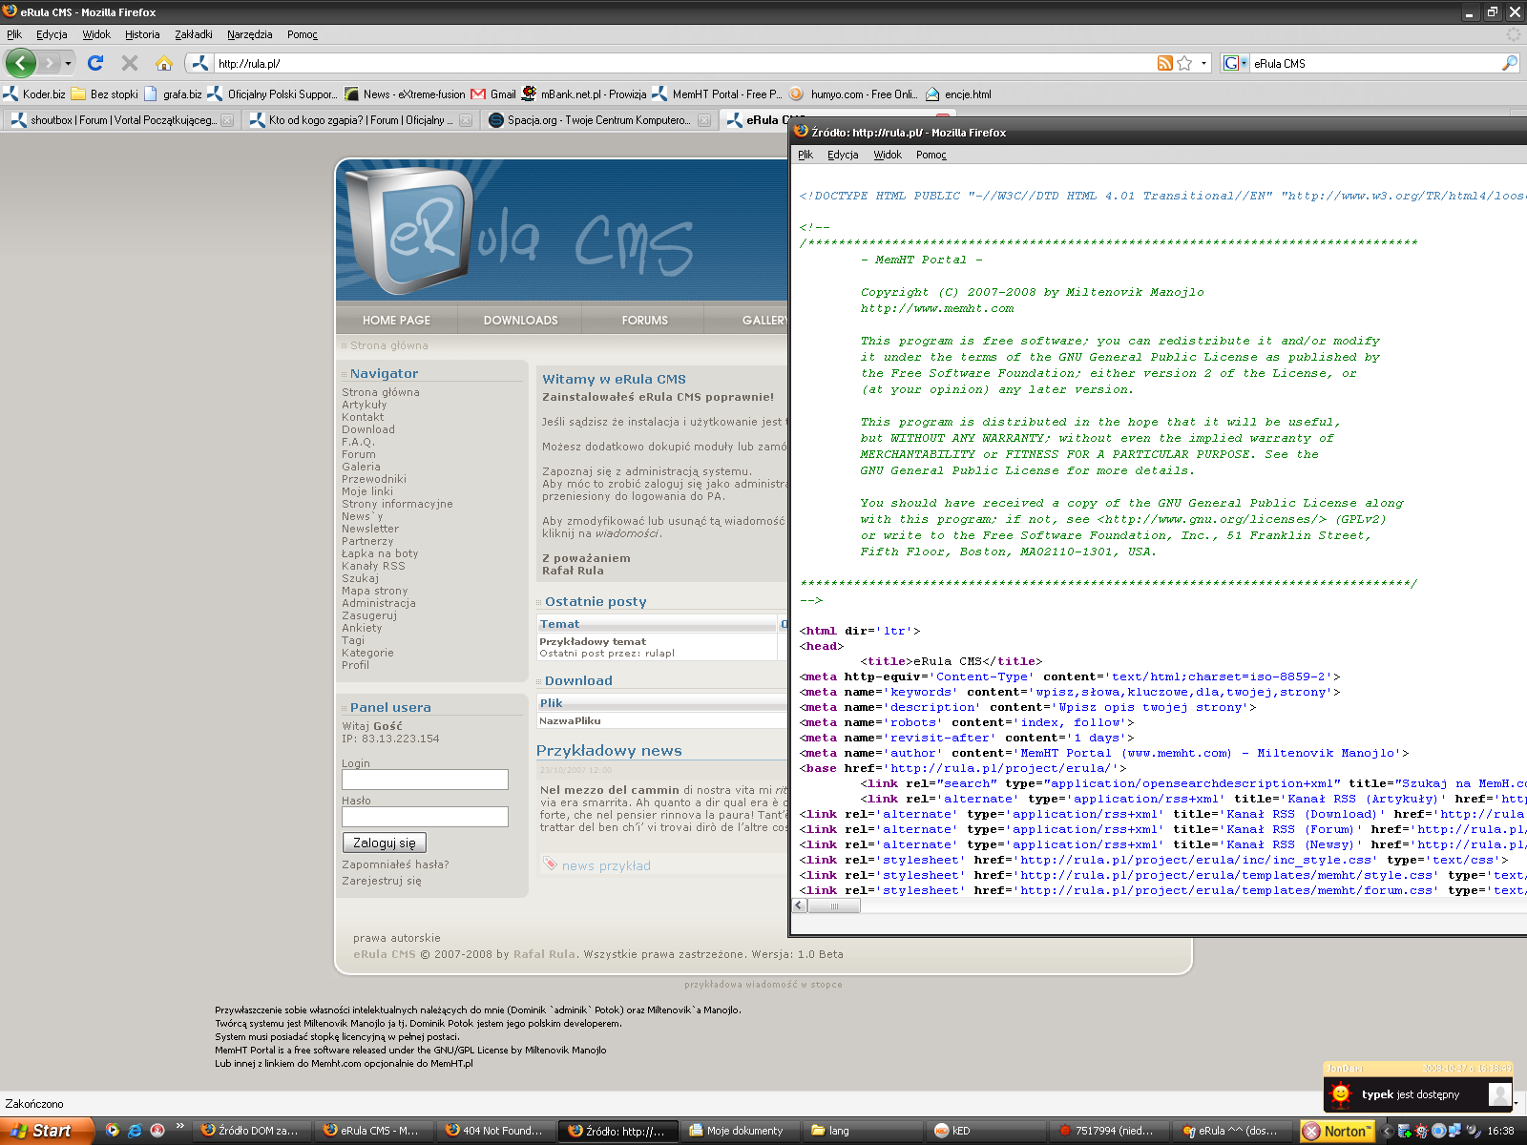1527x1145 pixels.
Task: Launch Internet Explorer from quick launch
Action: [135, 1131]
